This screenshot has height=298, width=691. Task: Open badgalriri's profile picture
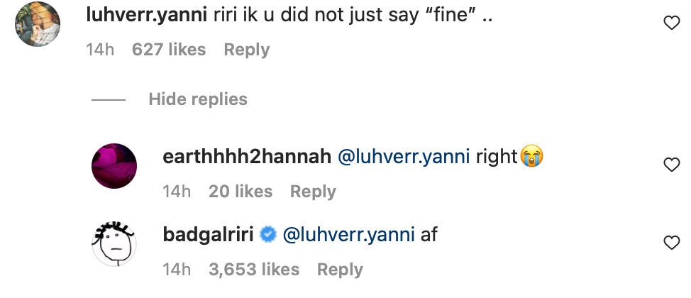tap(114, 243)
